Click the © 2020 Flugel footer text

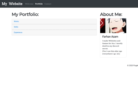[133, 65]
